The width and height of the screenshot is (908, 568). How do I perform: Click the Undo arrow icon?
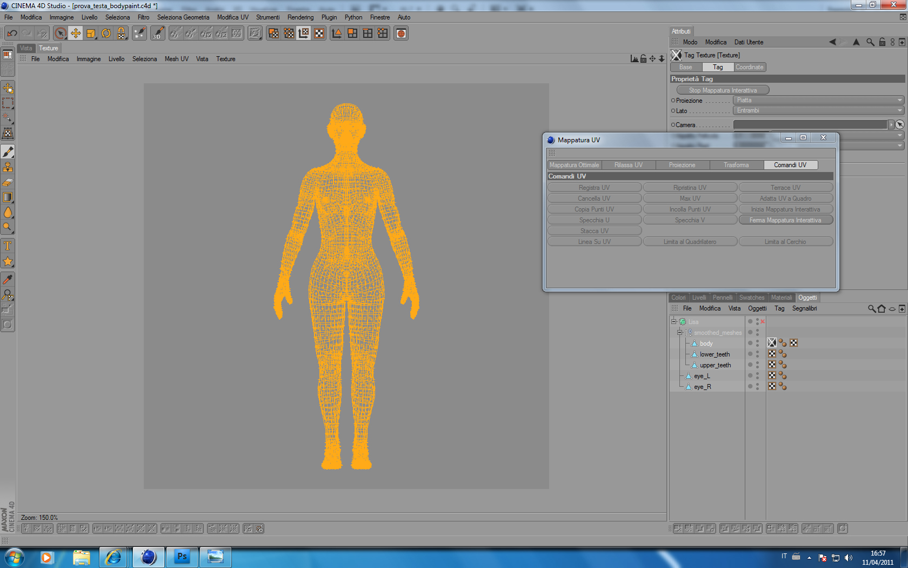pyautogui.click(x=12, y=34)
